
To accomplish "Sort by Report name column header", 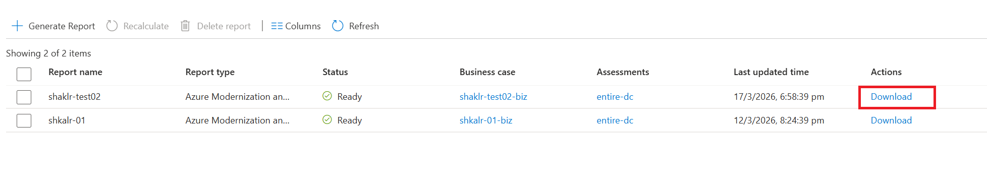I will (x=75, y=72).
